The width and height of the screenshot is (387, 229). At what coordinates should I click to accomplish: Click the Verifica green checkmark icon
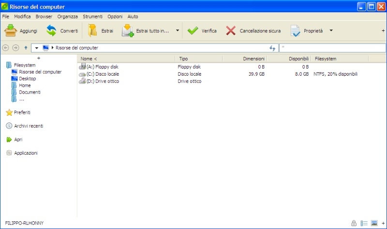click(193, 31)
